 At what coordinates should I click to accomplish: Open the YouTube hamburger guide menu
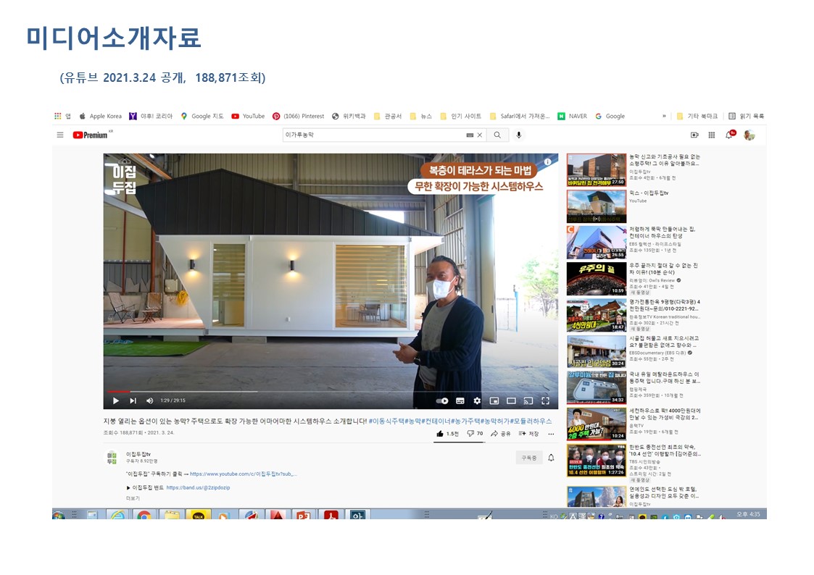[60, 135]
